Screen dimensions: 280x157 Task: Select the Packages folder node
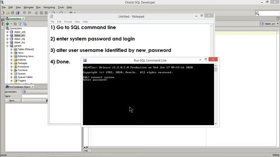click(x=22, y=63)
